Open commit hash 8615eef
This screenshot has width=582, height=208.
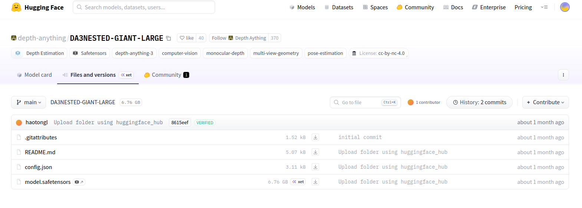pos(180,122)
